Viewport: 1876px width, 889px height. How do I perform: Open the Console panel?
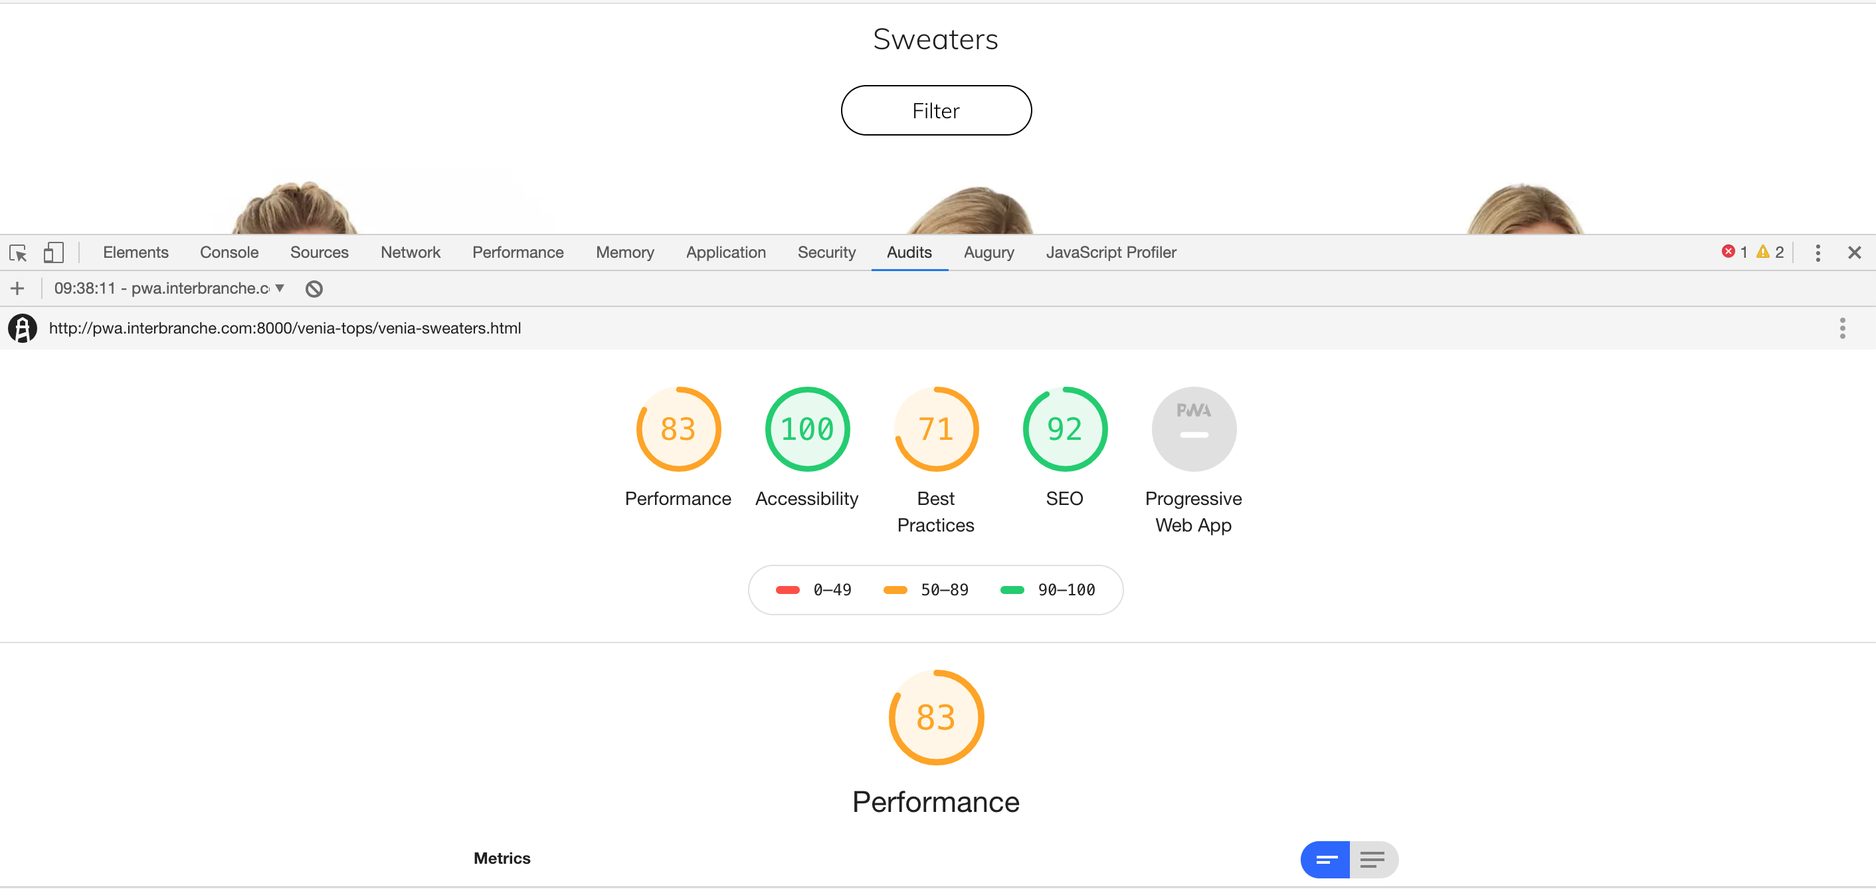[229, 251]
